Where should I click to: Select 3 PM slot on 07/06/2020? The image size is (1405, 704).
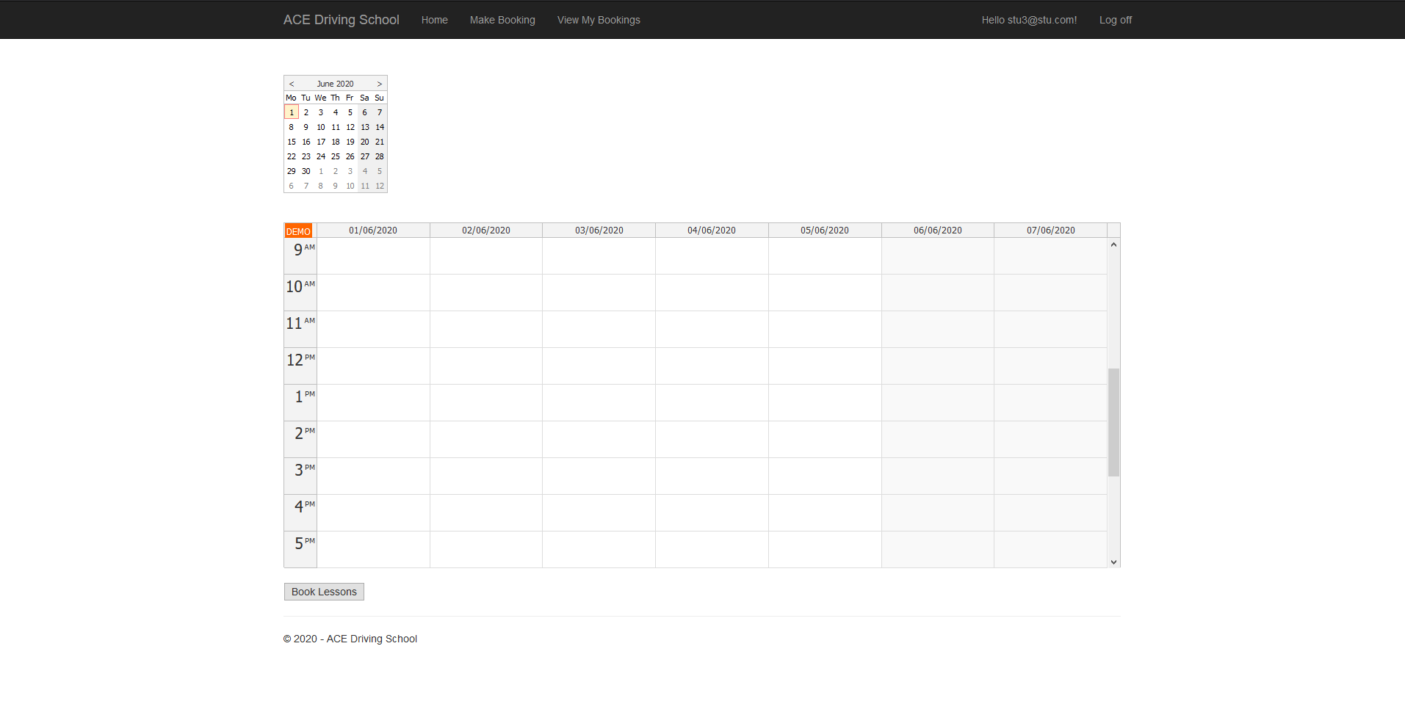click(1051, 476)
